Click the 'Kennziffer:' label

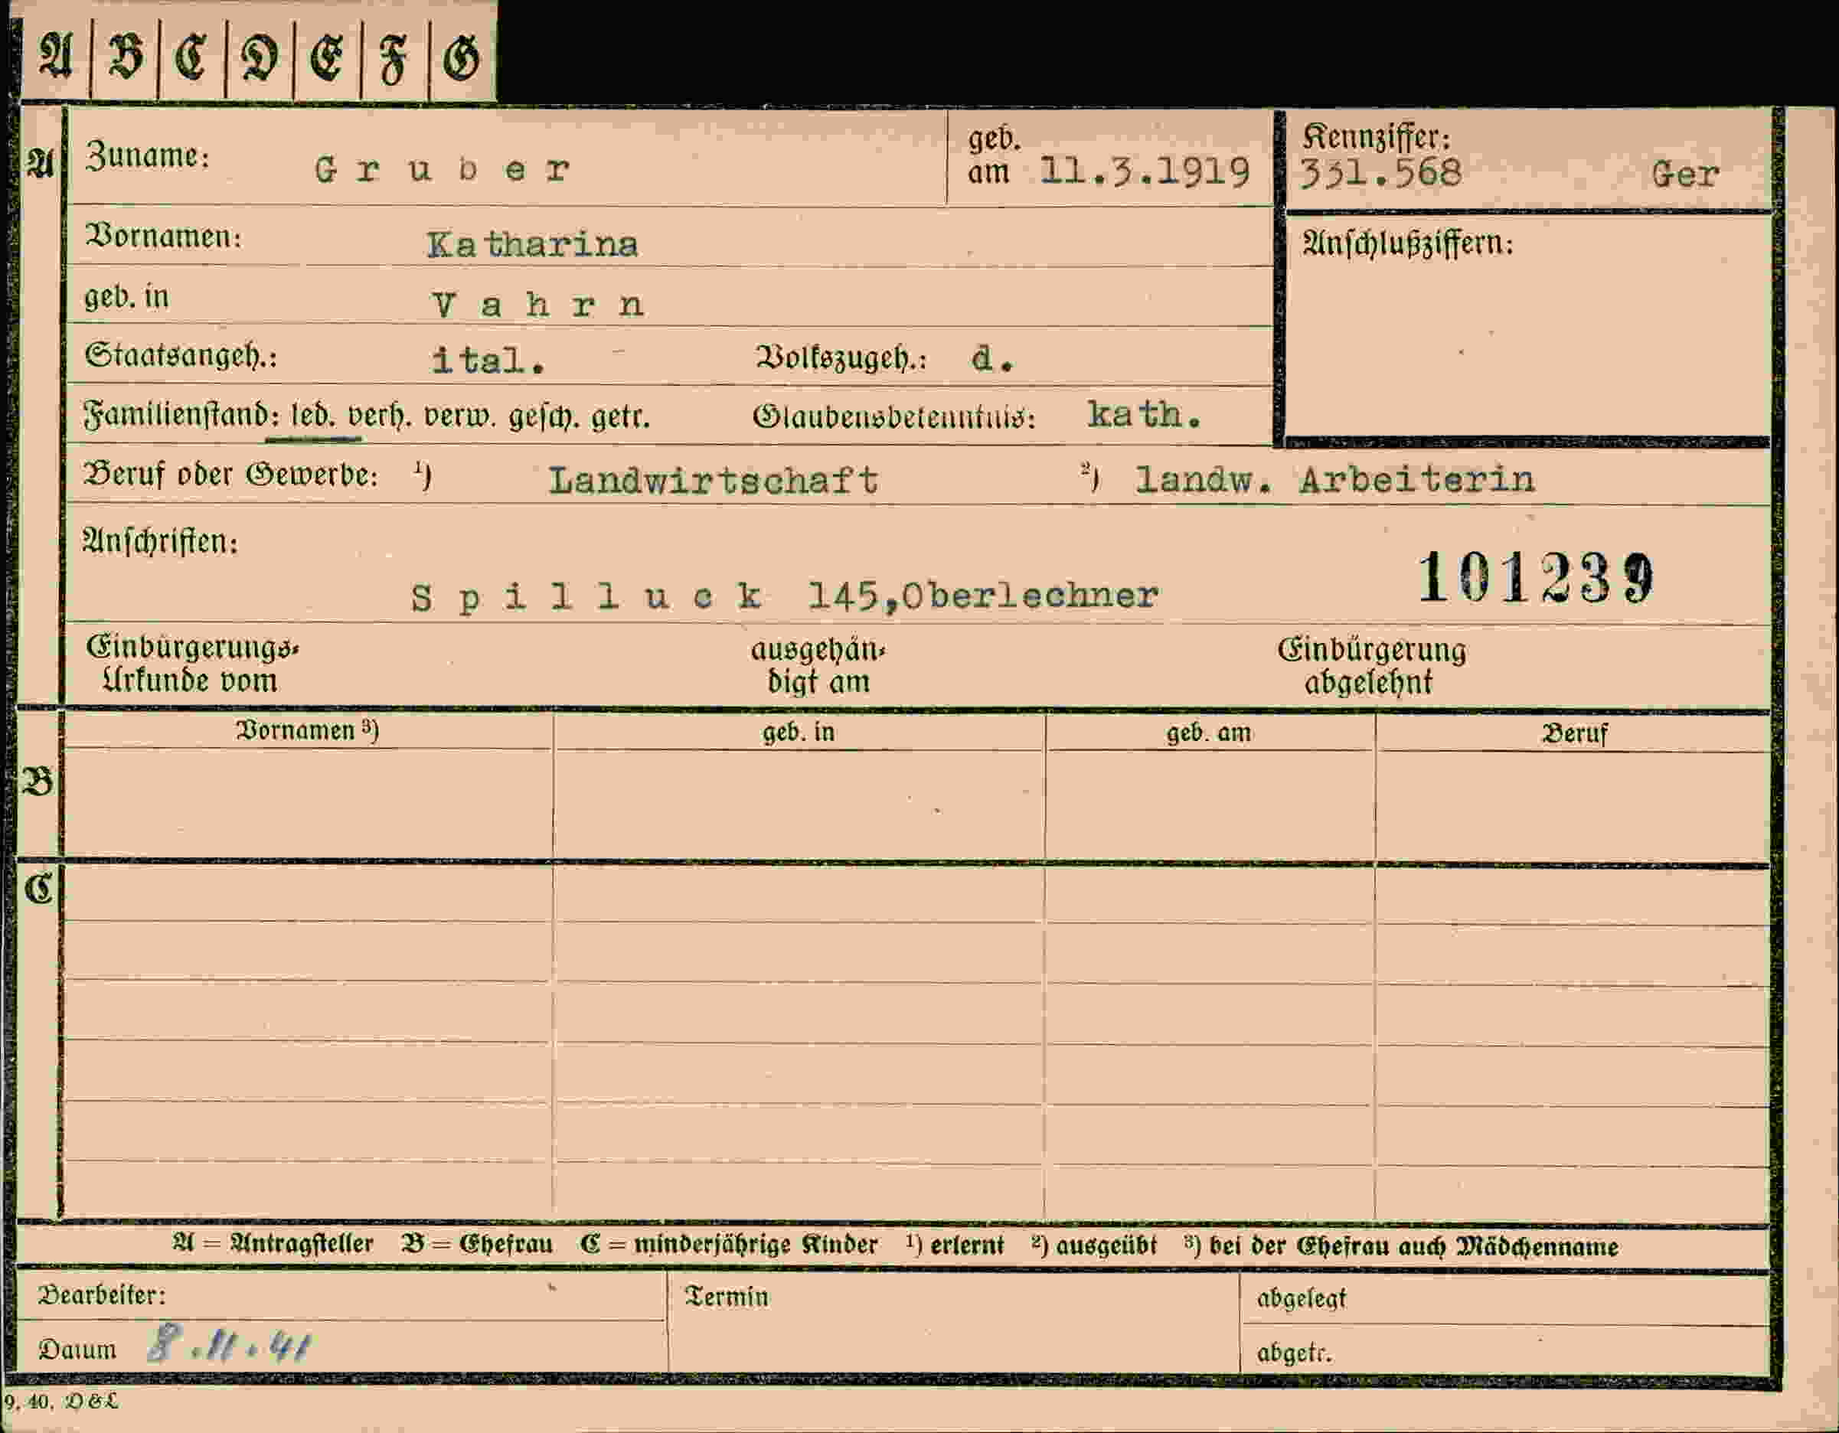1376,135
